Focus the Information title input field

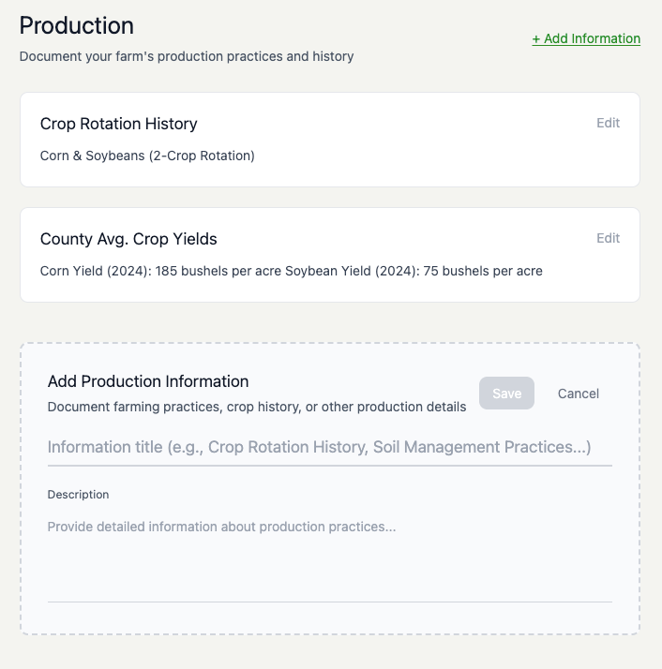coord(329,447)
